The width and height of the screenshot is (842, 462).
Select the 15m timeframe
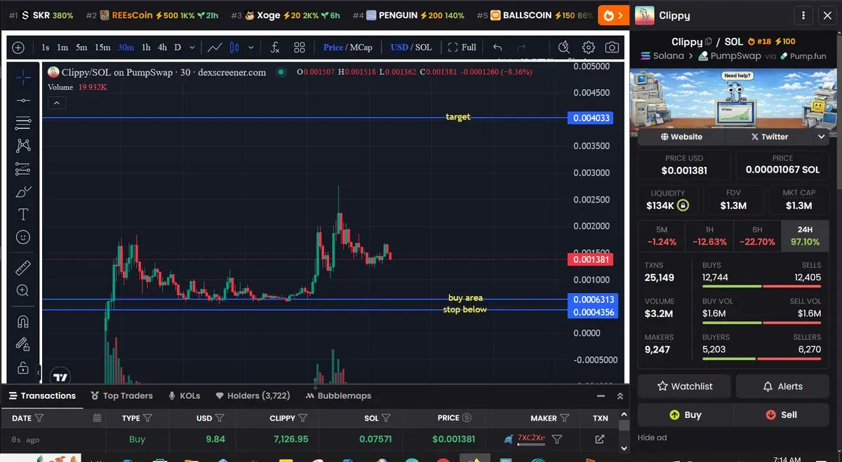[103, 48]
